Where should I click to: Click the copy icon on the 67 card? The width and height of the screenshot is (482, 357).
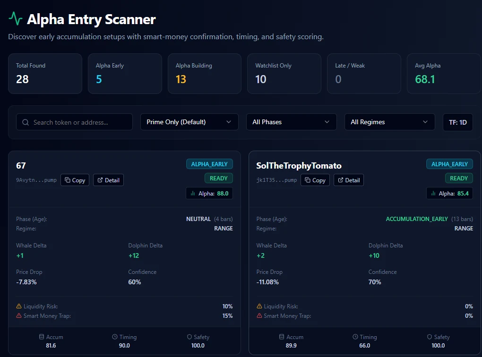pyautogui.click(x=68, y=180)
